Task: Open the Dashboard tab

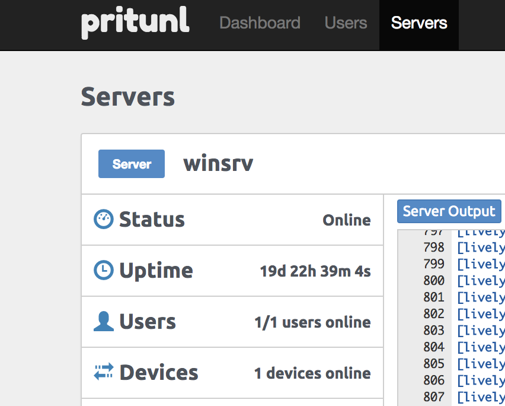Action: coord(260,23)
